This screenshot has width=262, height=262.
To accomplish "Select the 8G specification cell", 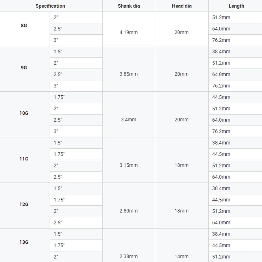I will click(x=24, y=26).
